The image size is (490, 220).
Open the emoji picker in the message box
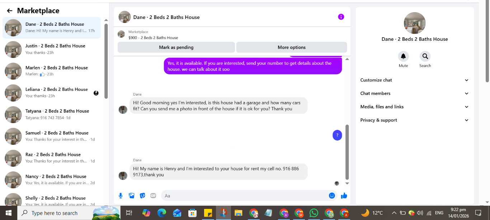click(x=332, y=196)
